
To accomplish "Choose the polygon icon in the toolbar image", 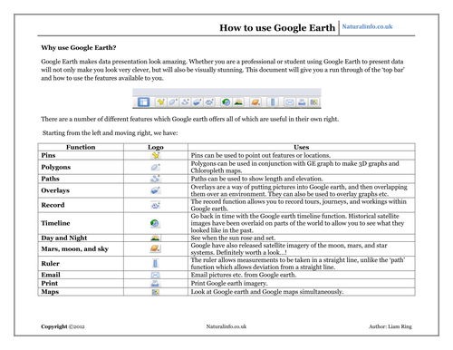I will coord(173,102).
